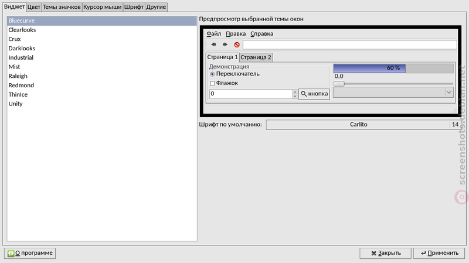Click the horizontal slider handle in preview
469x263 pixels.
coord(339,84)
